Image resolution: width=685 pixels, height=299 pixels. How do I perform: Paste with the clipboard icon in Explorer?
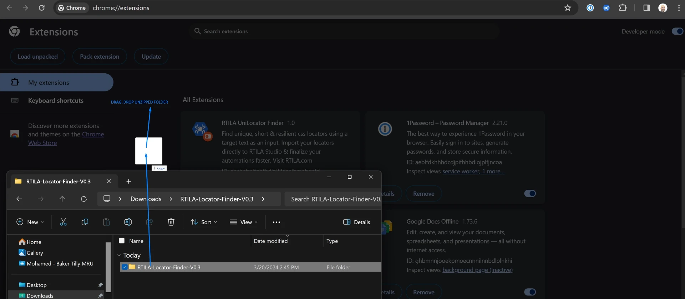[x=106, y=222]
